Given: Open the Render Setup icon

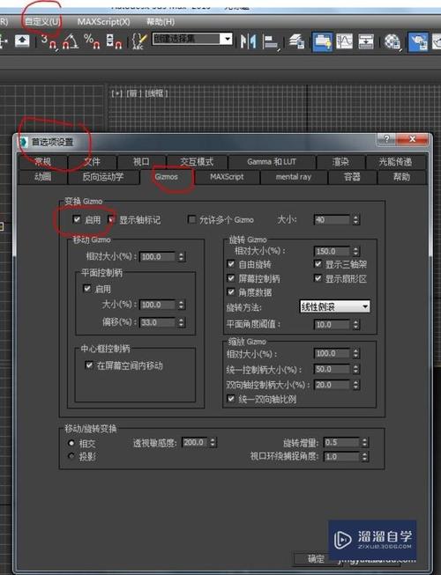Looking at the screenshot, I should click(418, 41).
